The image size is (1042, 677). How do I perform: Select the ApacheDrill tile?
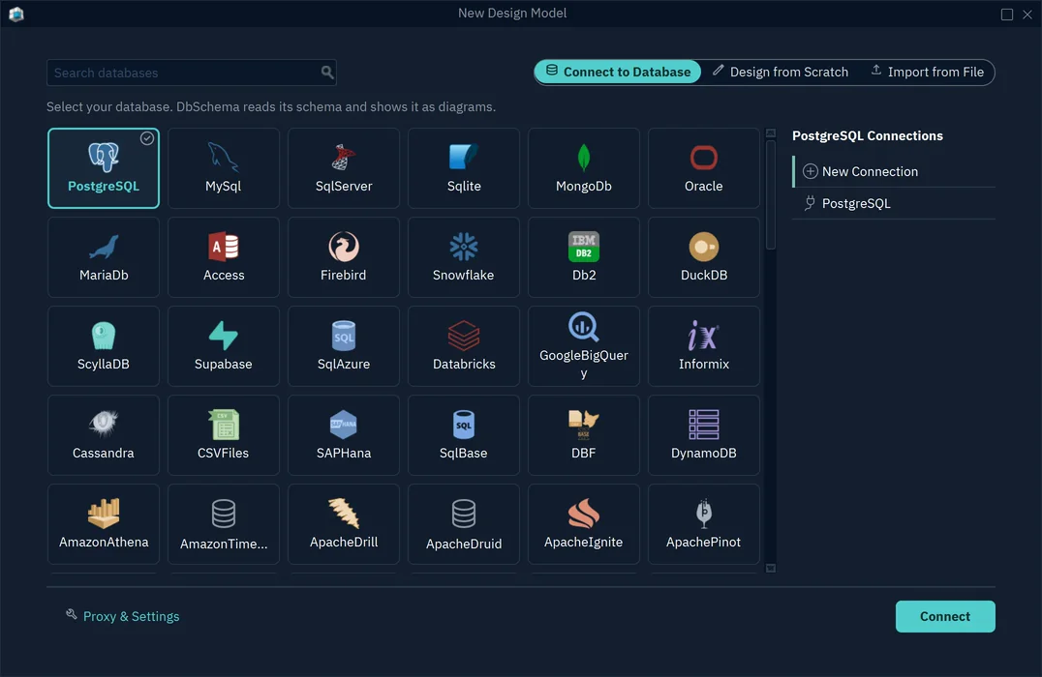tap(344, 523)
